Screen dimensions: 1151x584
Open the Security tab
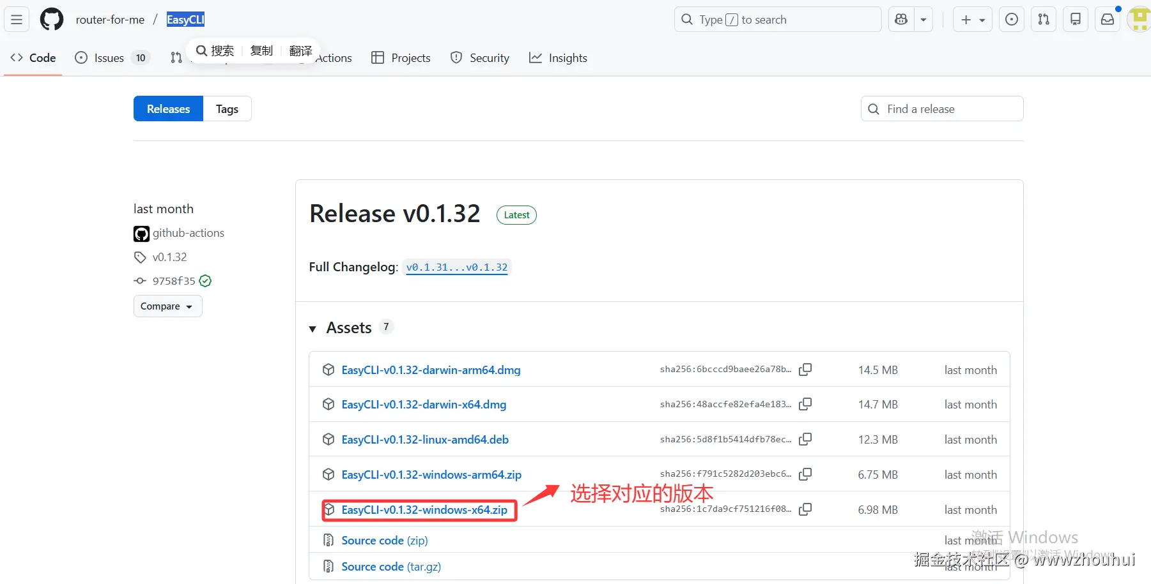[x=480, y=57]
